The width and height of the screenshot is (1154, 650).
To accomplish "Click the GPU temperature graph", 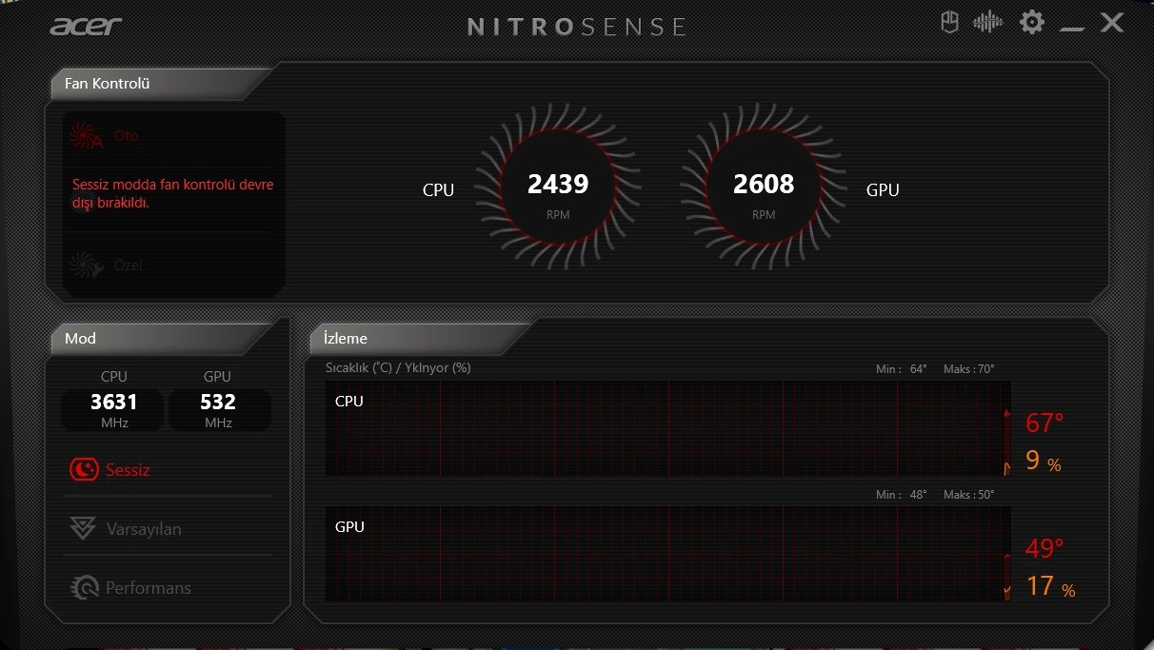I will coord(667,554).
